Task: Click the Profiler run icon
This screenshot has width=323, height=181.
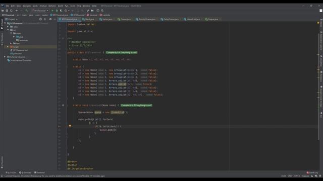Action: [66, 11]
